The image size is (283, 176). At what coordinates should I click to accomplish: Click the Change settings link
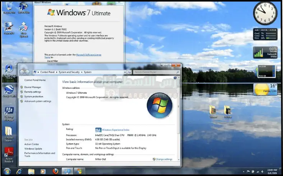(164, 159)
